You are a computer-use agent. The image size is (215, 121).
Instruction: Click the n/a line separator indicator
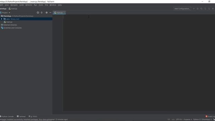point(173,120)
